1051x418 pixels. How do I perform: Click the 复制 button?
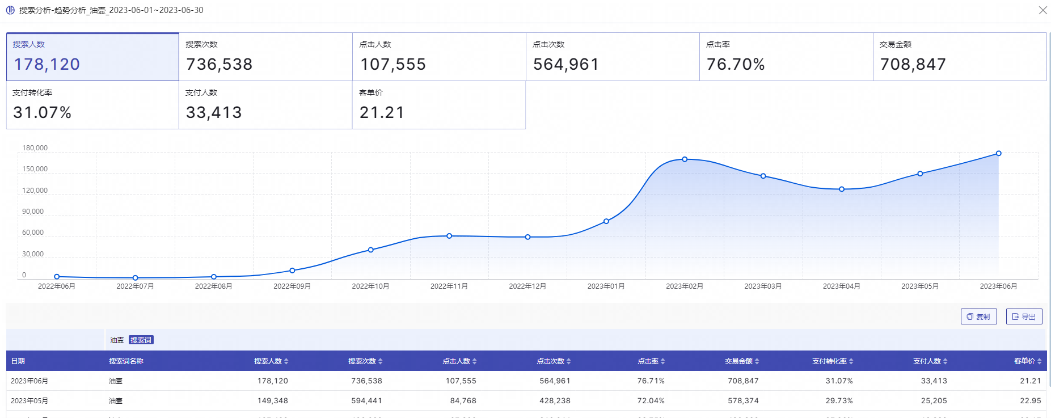tap(978, 316)
